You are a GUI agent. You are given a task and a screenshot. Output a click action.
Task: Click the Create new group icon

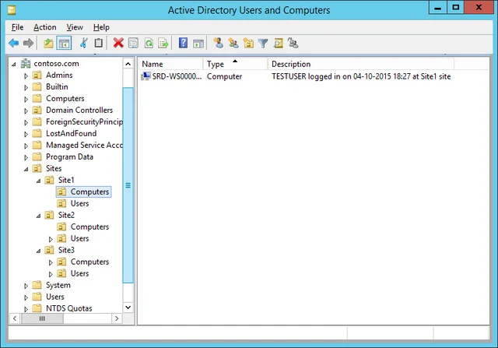233,43
